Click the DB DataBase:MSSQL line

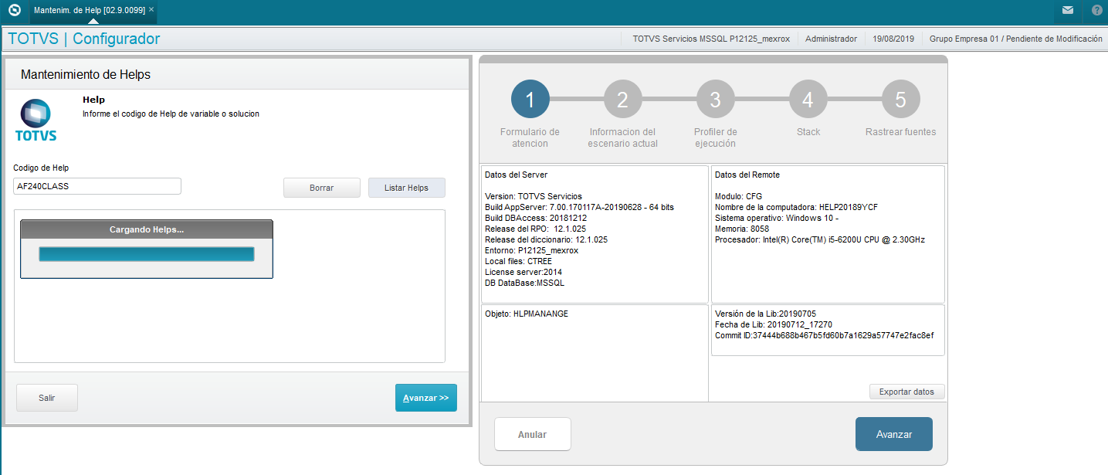(x=524, y=283)
